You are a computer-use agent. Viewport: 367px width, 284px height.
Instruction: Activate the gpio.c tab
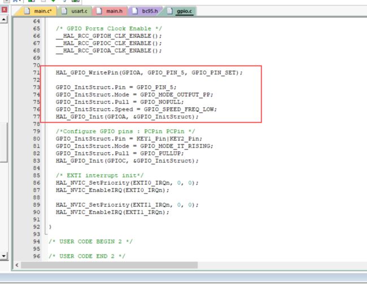[x=180, y=11]
